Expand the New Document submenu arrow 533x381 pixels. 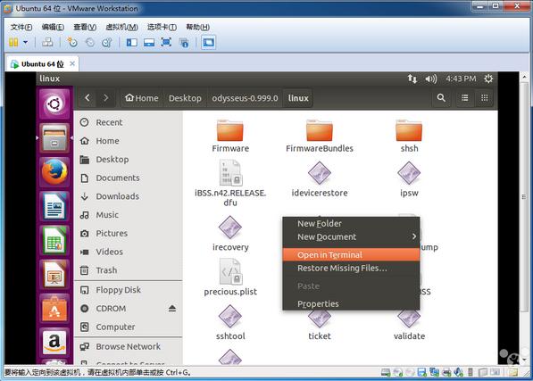[x=414, y=236]
